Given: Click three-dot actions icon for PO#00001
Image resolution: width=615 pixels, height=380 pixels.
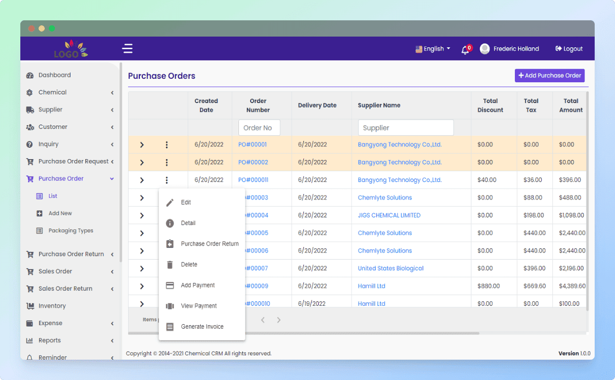Looking at the screenshot, I should pos(167,145).
